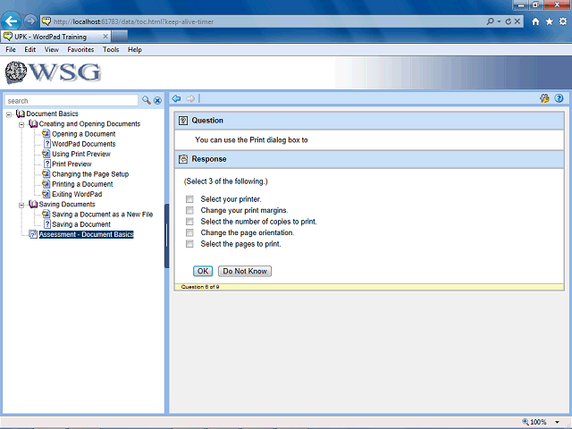
Task: Click the Changing the Page Setup topic icon
Action: pos(46,173)
